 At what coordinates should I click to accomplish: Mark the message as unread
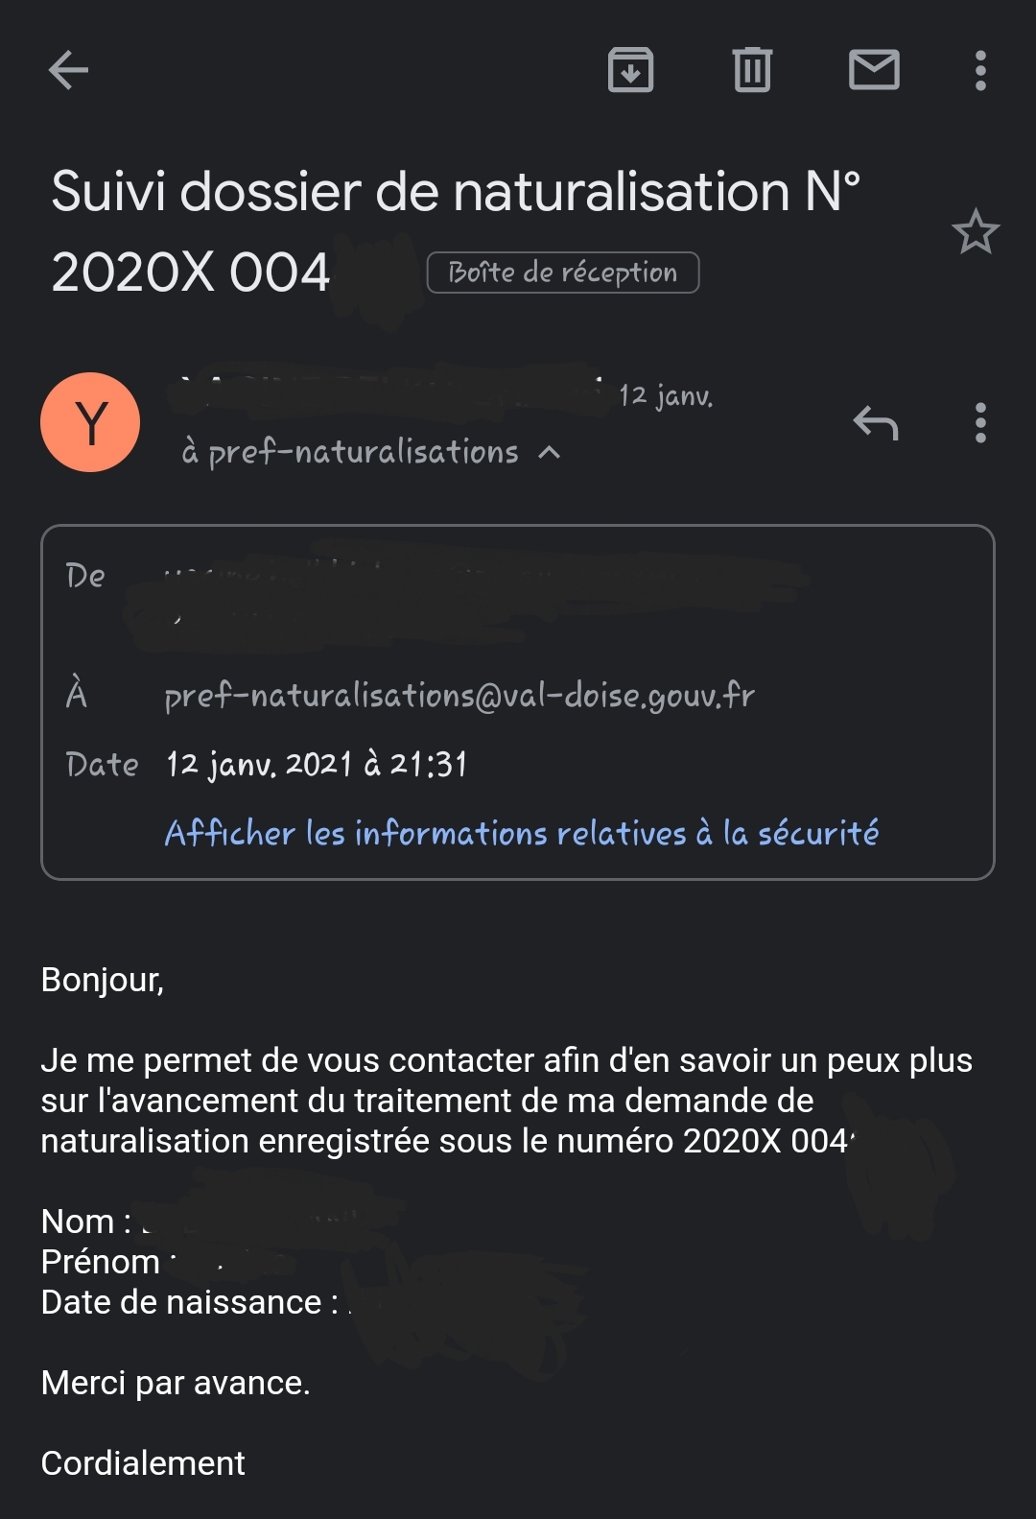click(x=874, y=70)
